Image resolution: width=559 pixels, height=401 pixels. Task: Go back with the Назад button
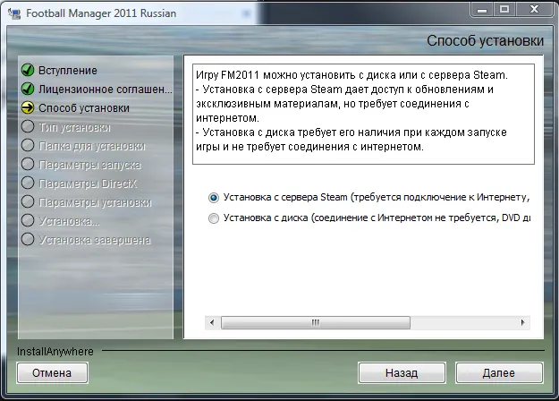point(402,373)
